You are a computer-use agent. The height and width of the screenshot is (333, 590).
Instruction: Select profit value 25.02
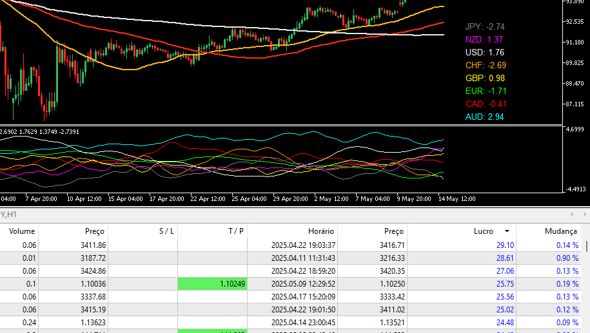coord(505,310)
